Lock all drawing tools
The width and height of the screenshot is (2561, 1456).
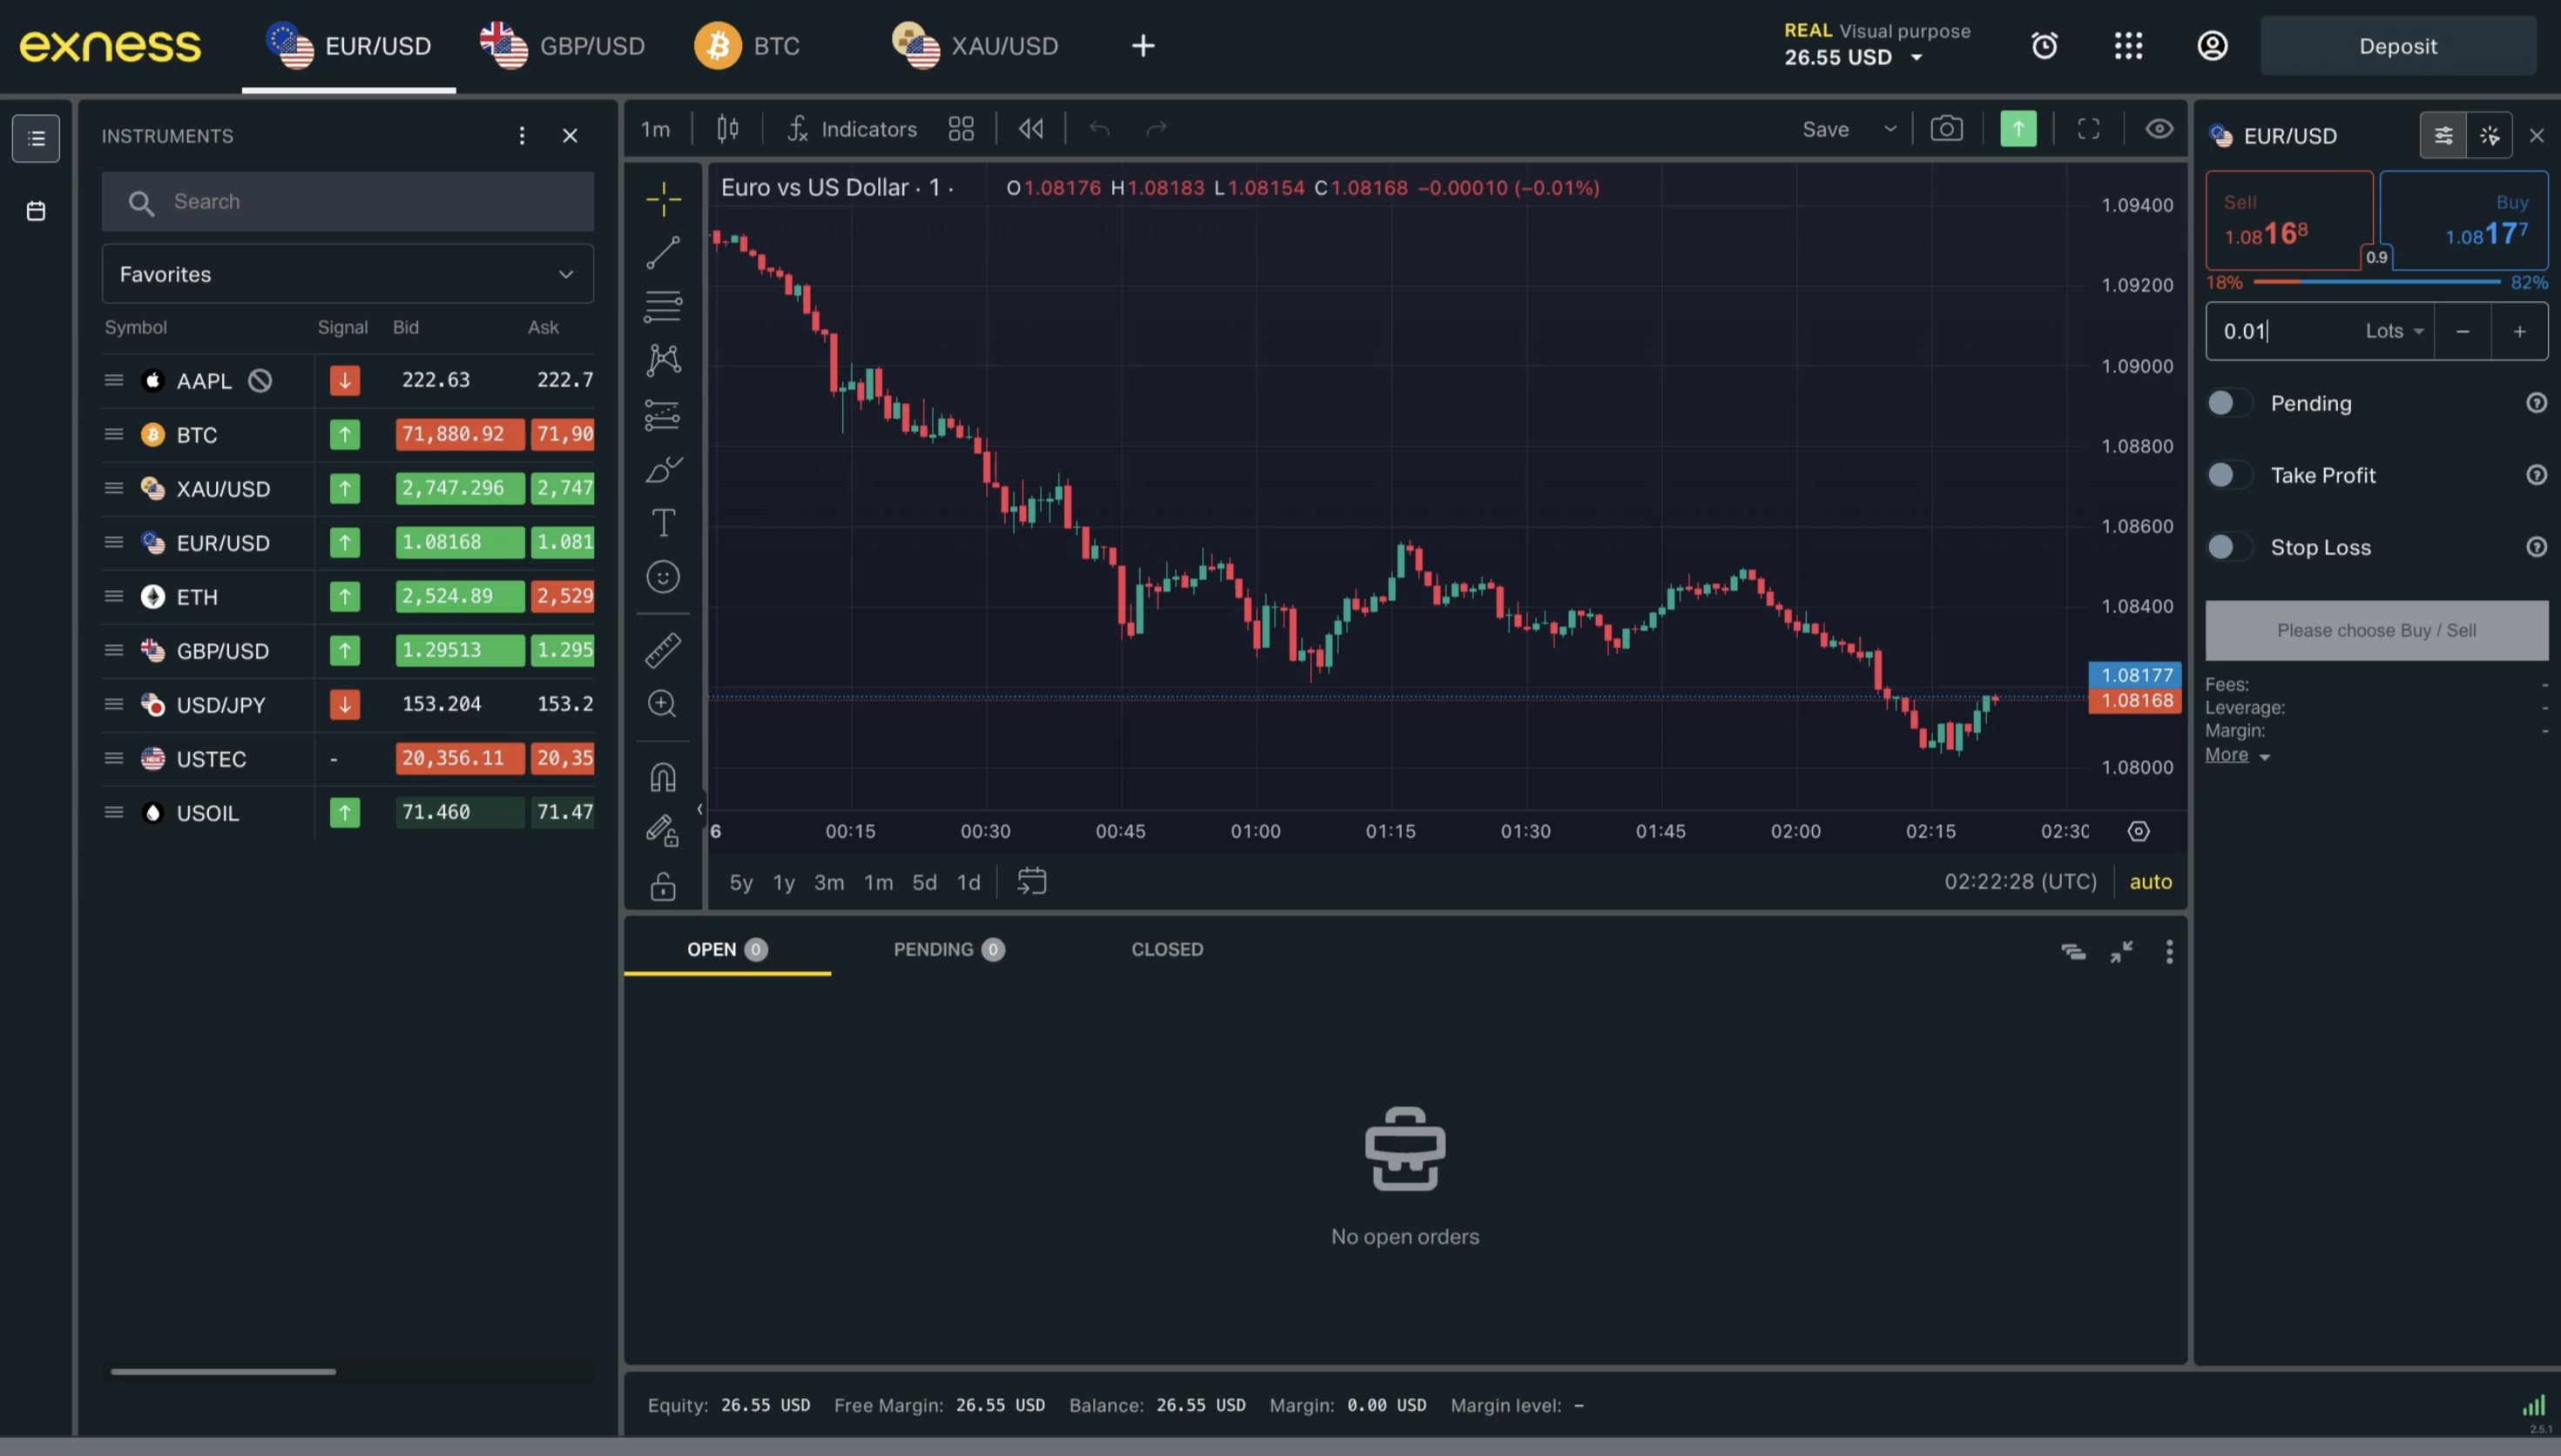pyautogui.click(x=663, y=886)
